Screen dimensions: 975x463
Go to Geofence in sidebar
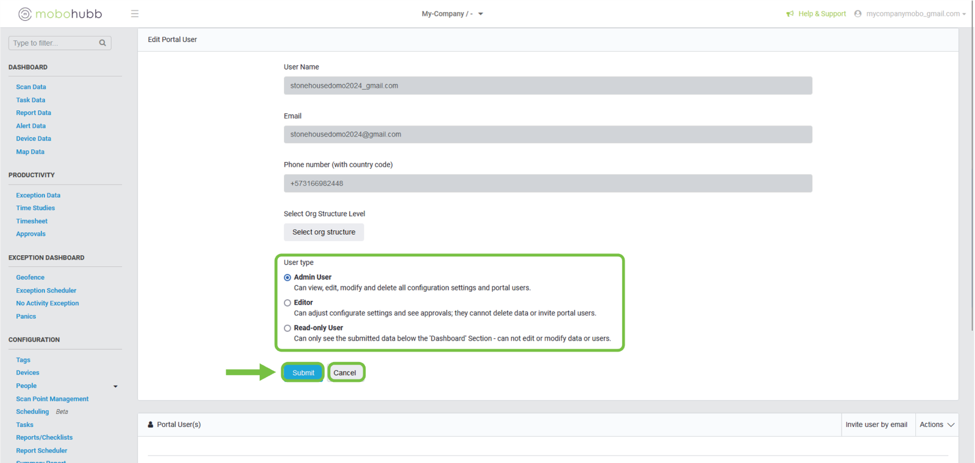tap(30, 277)
